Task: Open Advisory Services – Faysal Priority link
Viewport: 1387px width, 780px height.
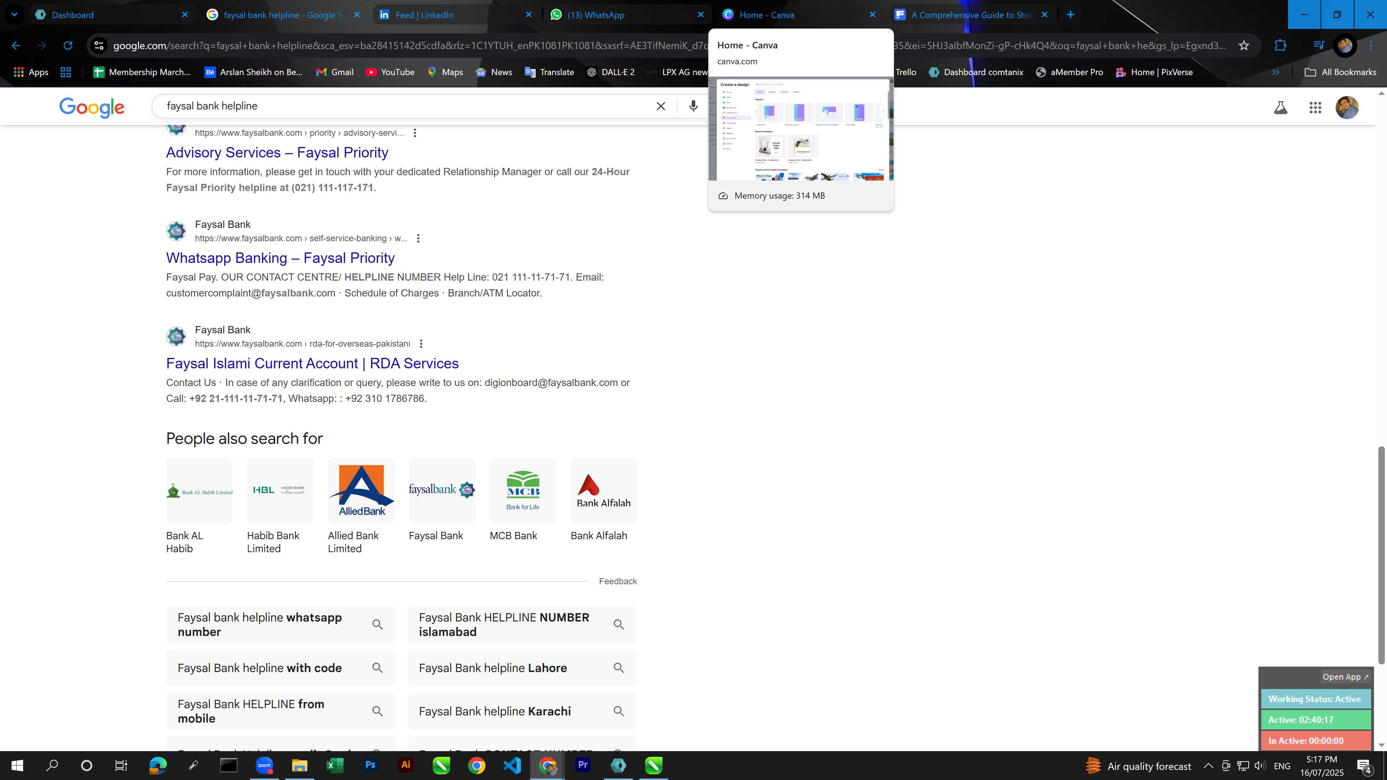Action: (x=277, y=152)
